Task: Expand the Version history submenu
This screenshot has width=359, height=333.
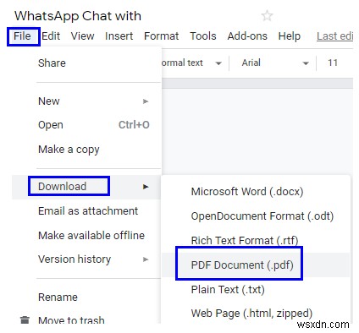Action: (86, 259)
